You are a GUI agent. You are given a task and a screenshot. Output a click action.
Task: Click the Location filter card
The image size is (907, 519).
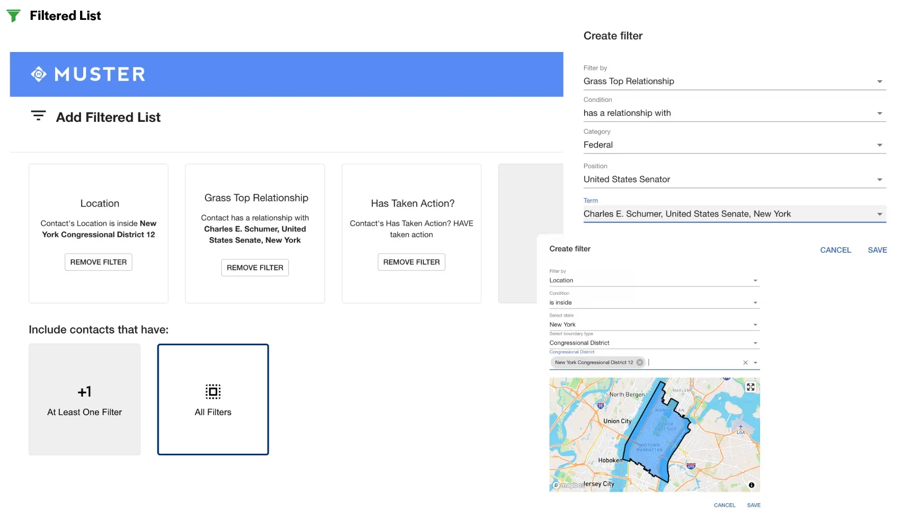tap(98, 233)
